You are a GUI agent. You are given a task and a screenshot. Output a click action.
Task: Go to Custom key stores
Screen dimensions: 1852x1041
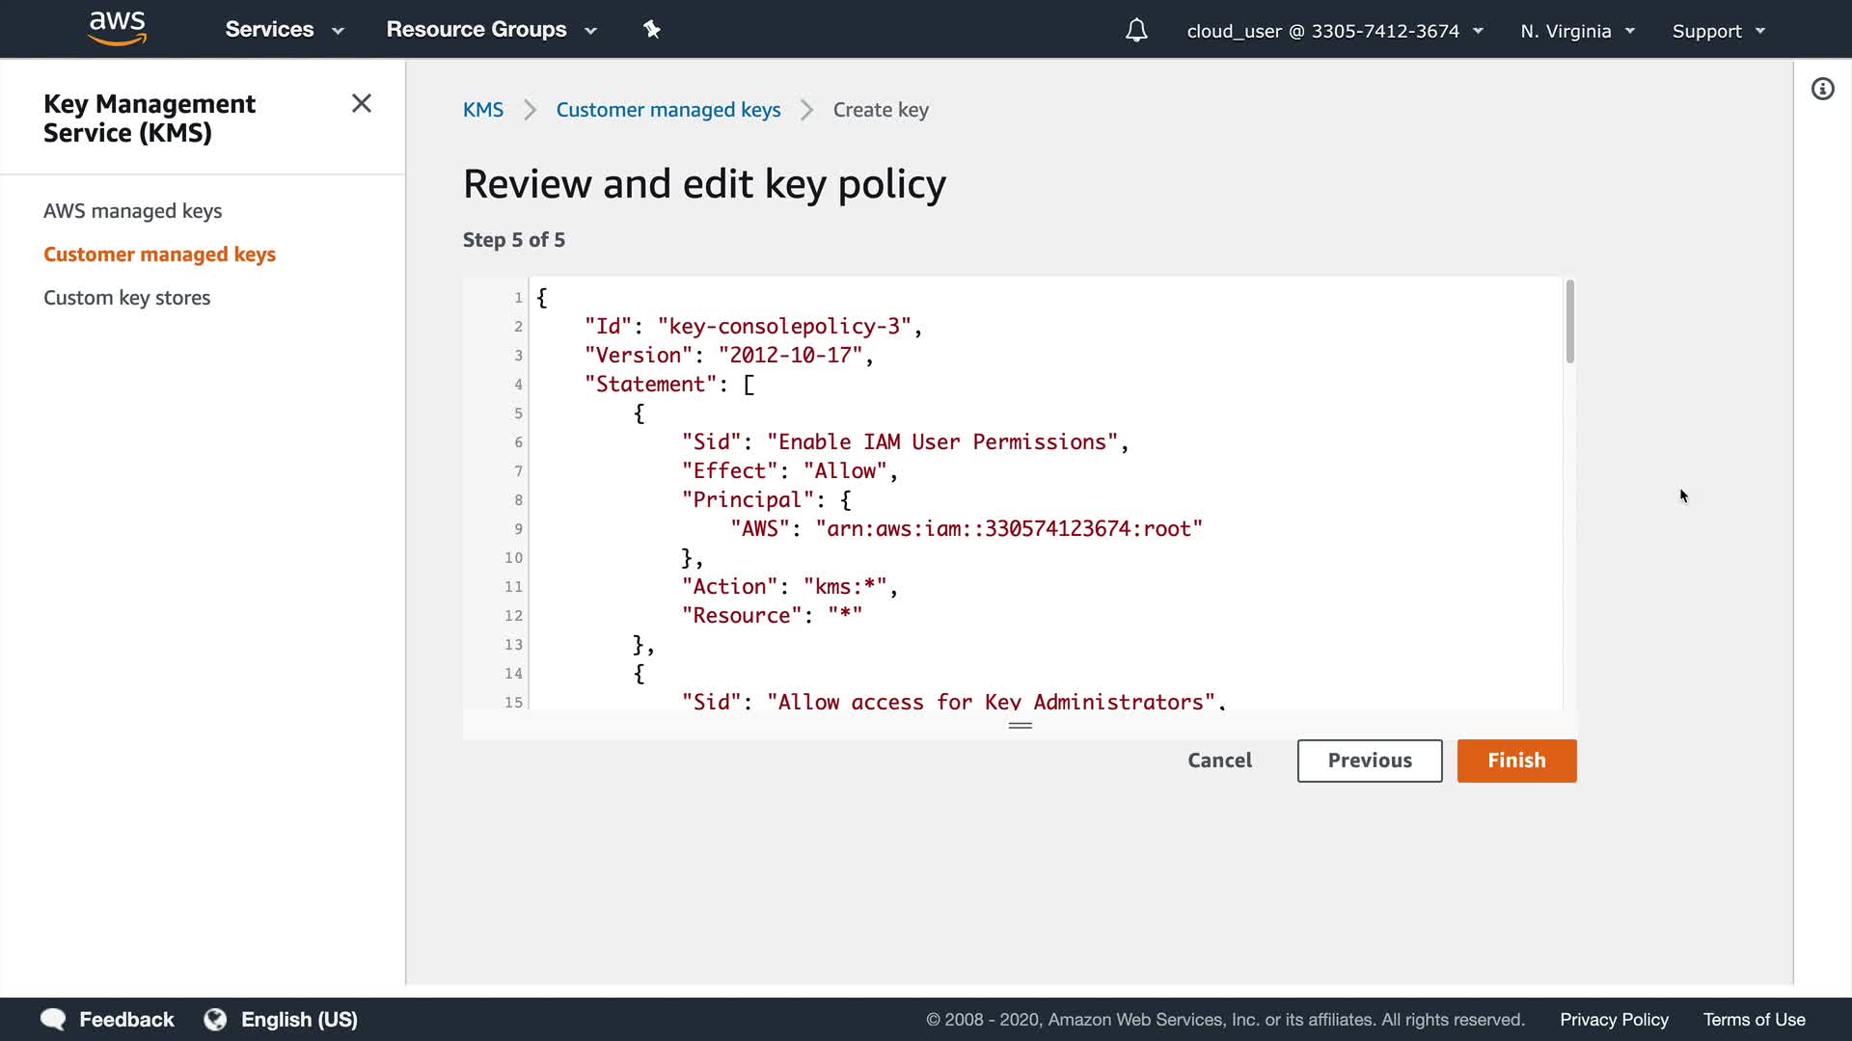[x=126, y=297]
